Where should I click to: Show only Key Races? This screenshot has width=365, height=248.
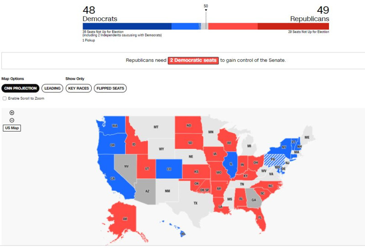point(78,88)
